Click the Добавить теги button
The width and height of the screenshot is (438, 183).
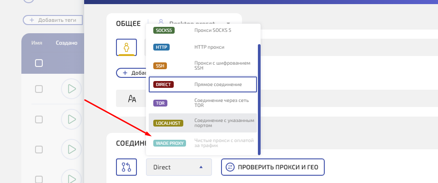click(53, 20)
